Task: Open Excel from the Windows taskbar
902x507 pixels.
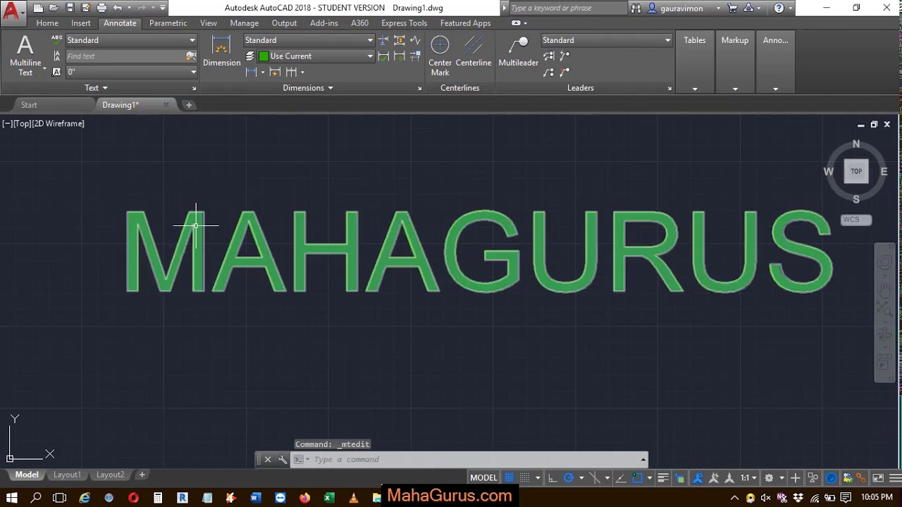Action: [329, 498]
